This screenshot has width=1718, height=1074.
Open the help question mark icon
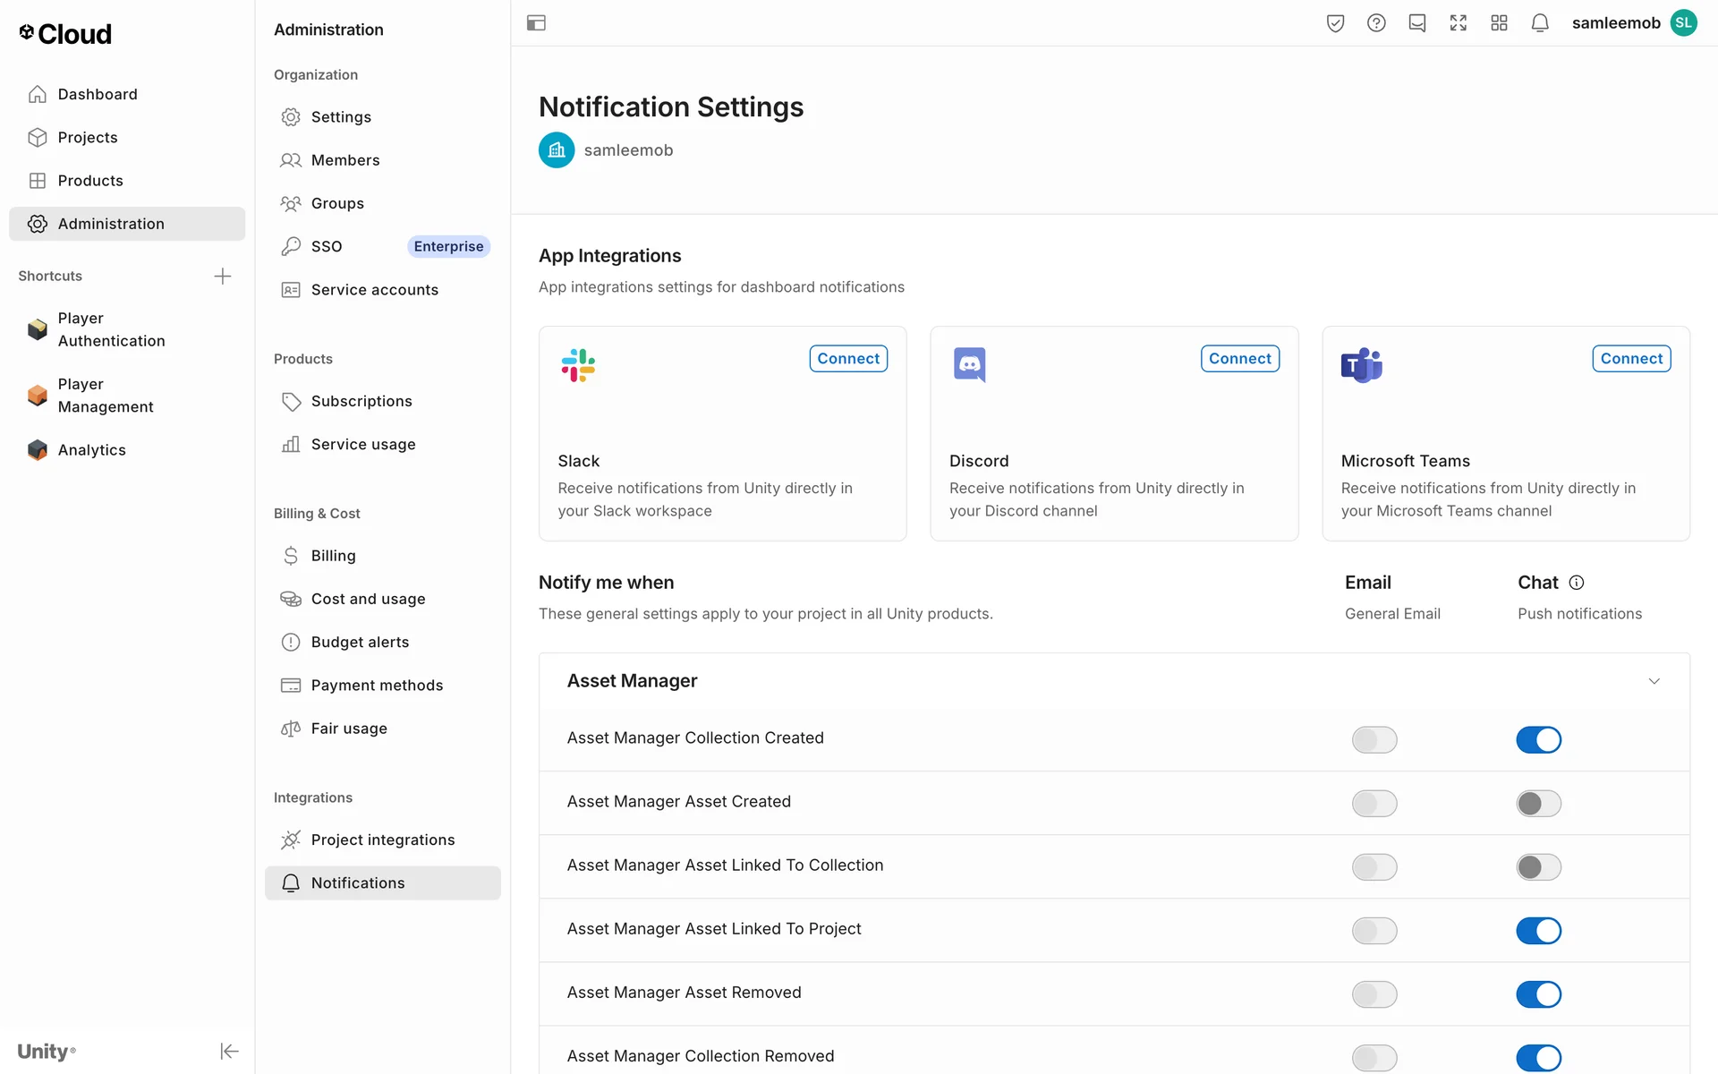tap(1376, 23)
